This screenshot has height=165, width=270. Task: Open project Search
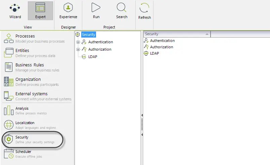click(x=122, y=11)
